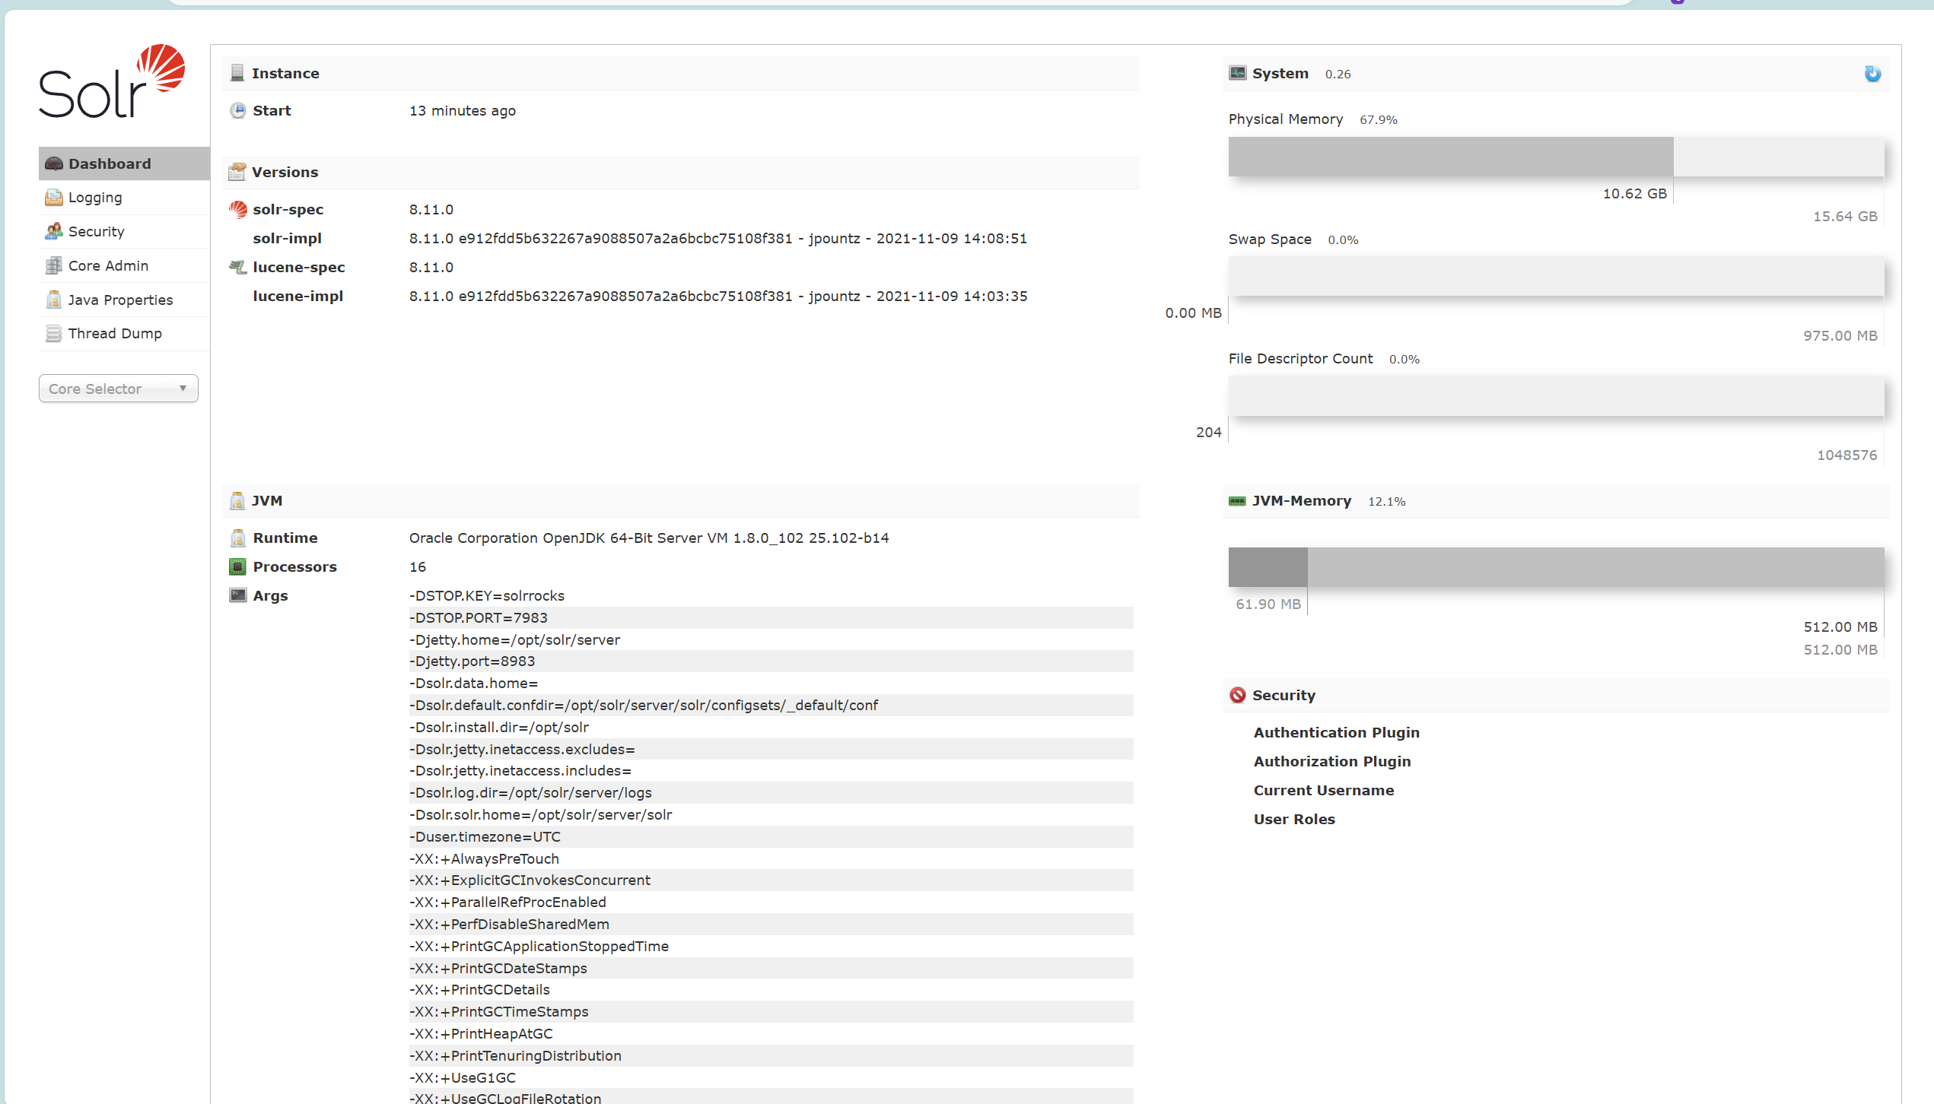Toggle the JVM section expander
Viewport: 1934px width, 1104px height.
click(267, 499)
